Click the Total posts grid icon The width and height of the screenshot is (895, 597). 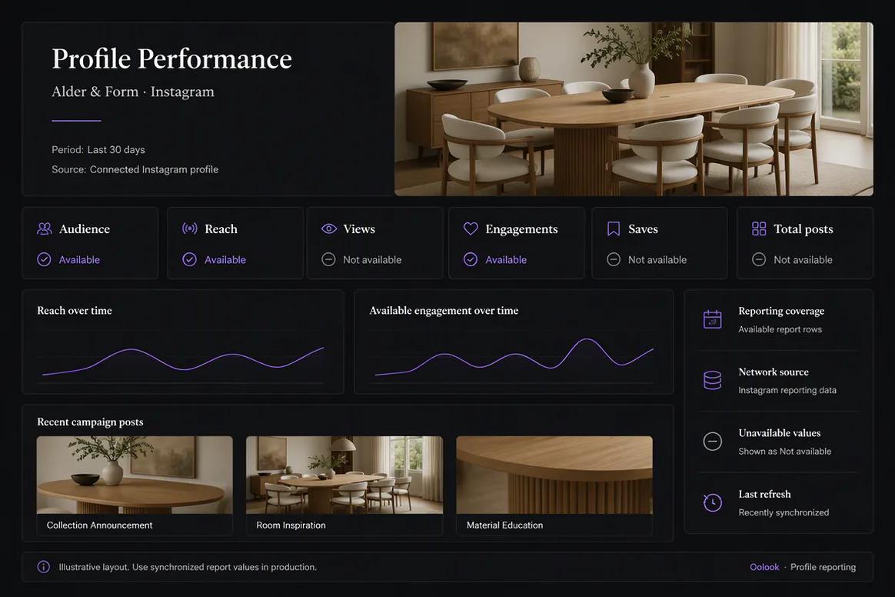[x=759, y=228]
